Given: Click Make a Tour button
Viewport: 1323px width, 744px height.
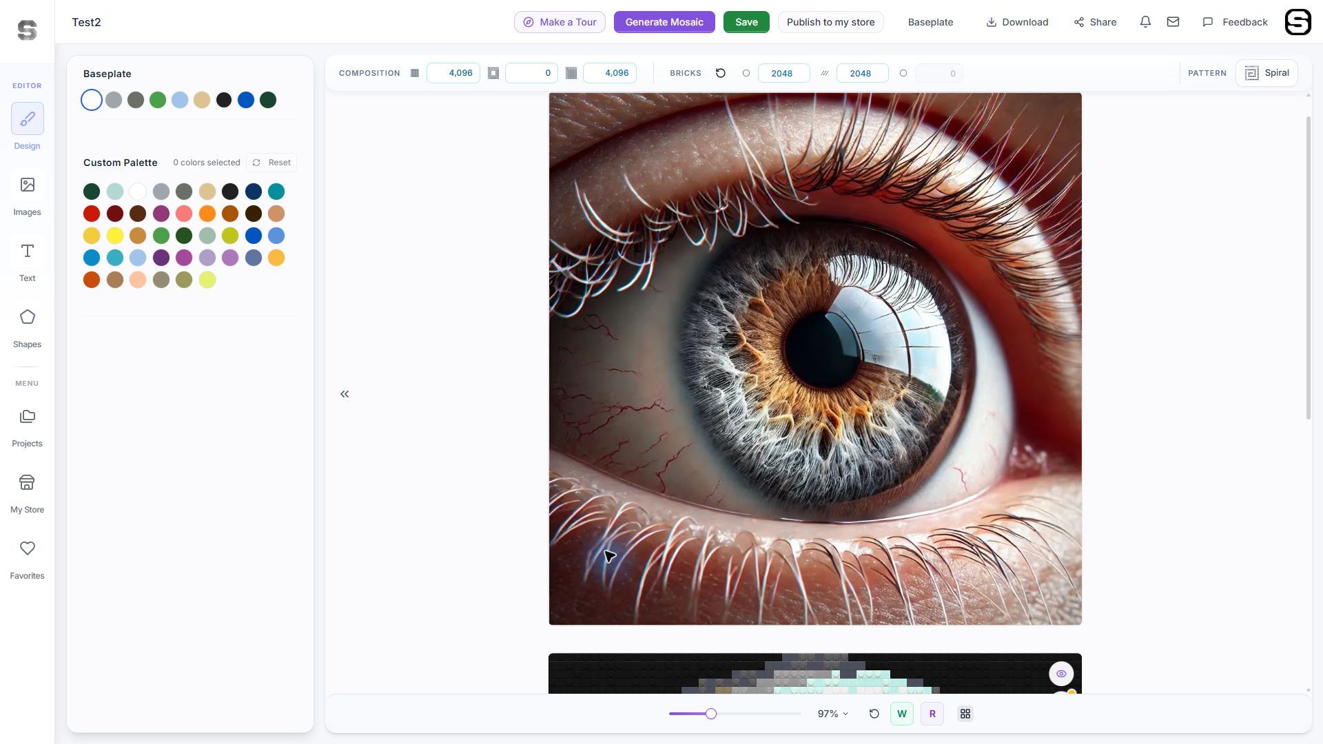Looking at the screenshot, I should click(560, 22).
